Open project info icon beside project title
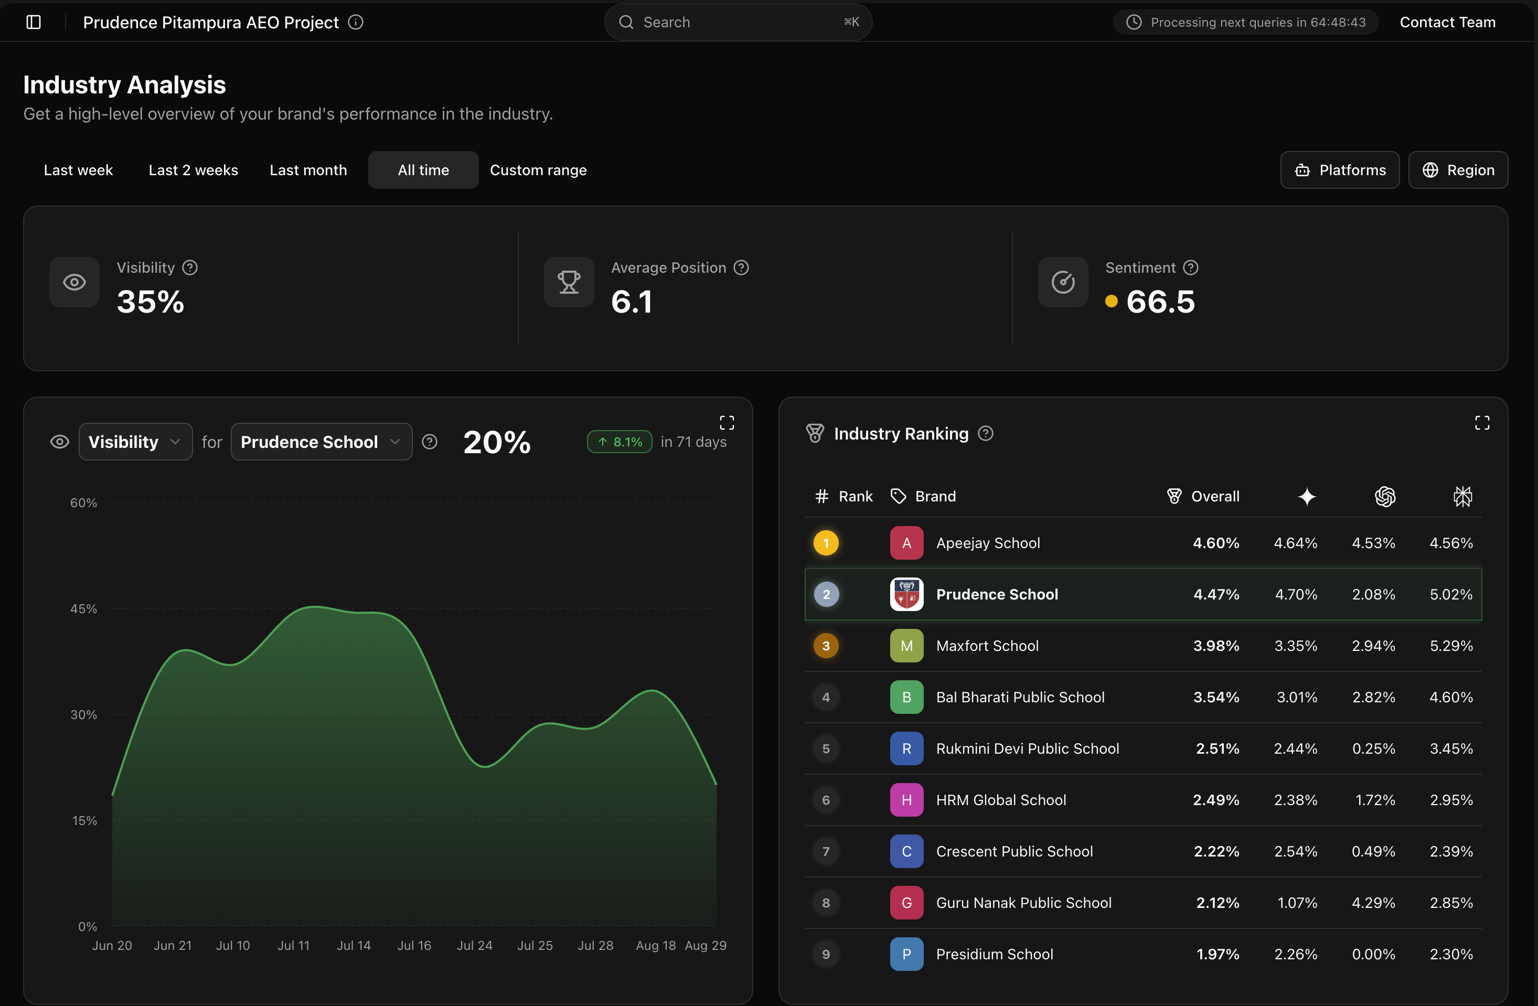The width and height of the screenshot is (1538, 1006). 356,22
